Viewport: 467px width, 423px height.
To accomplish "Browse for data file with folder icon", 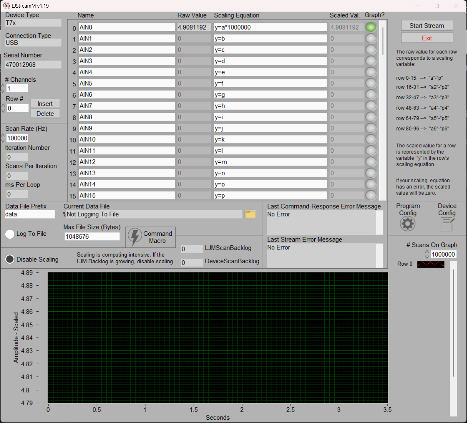I will [x=250, y=214].
